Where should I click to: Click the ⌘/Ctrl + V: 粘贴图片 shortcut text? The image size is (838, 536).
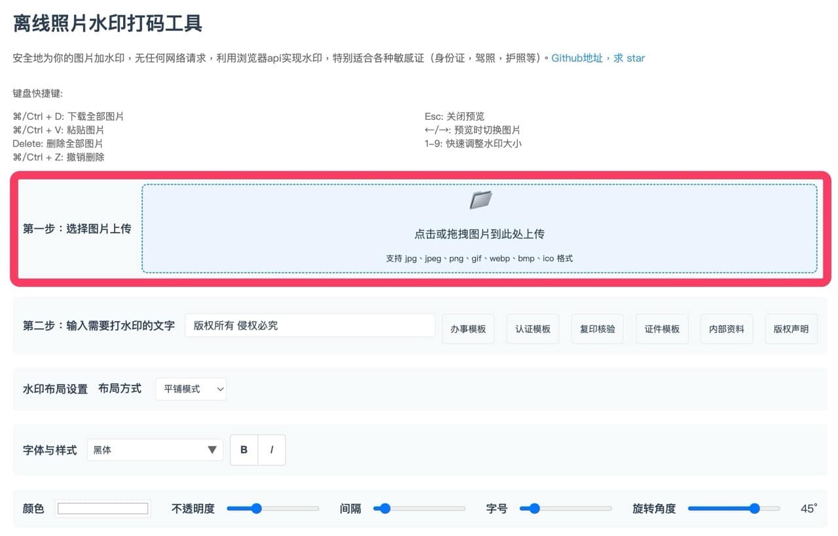point(58,130)
